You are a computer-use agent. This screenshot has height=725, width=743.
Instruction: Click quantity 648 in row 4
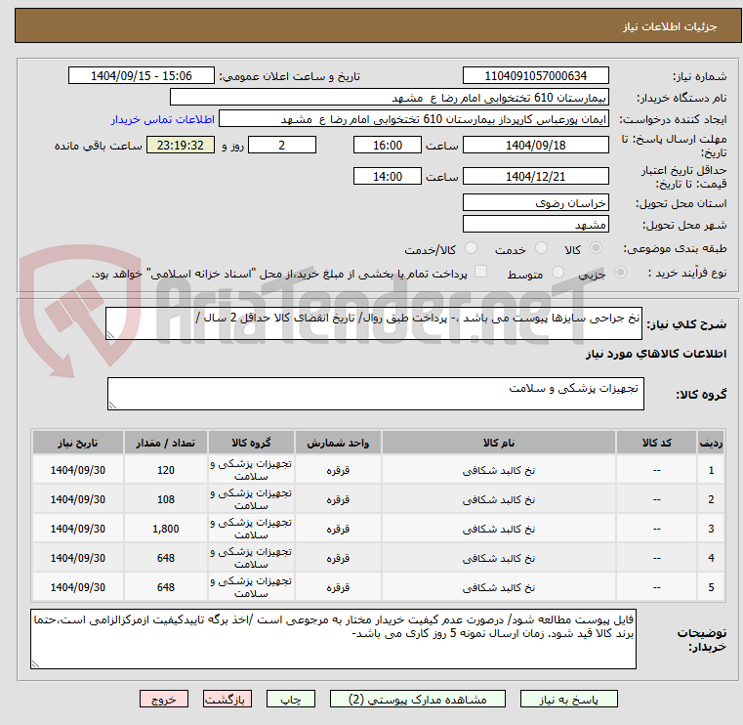click(166, 558)
